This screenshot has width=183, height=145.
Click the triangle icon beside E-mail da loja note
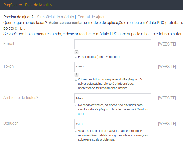tap(76, 57)
